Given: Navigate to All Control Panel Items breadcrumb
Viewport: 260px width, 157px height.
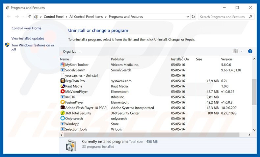Looking at the screenshot, I should (86, 17).
